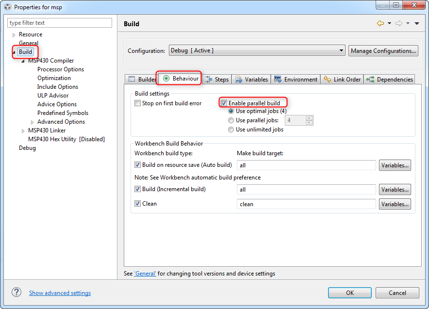This screenshot has height=309, width=429.
Task: Click the forward navigation arrow icon
Action: [x=399, y=23]
